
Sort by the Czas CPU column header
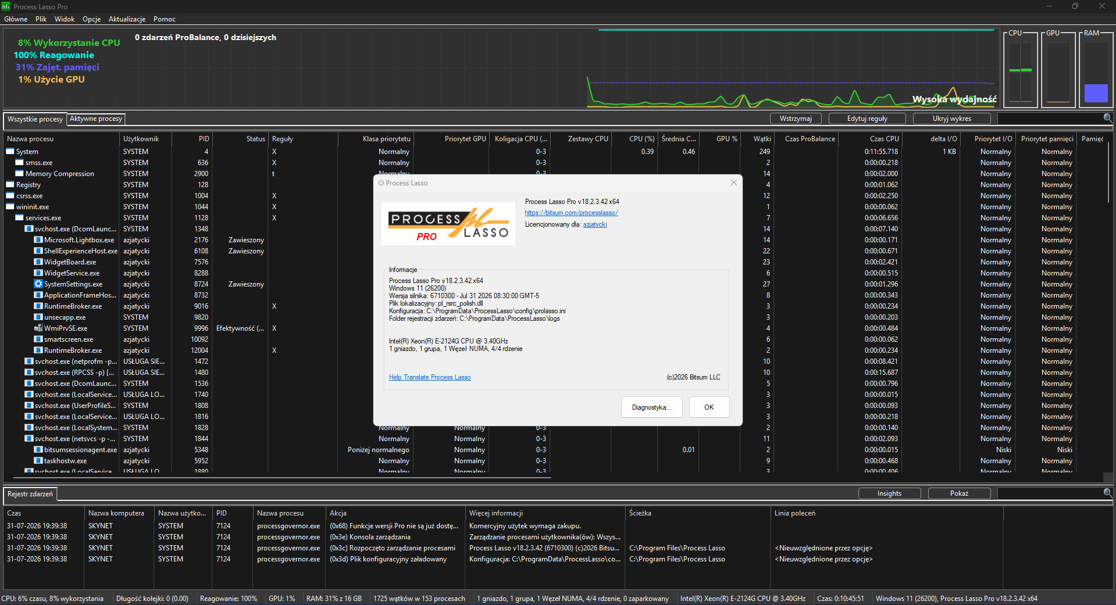click(870, 139)
